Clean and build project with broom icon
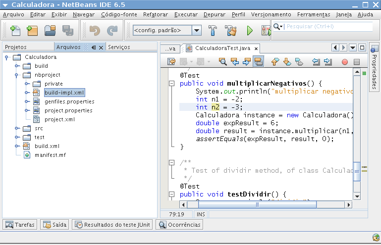The width and height of the screenshot is (381, 245). pos(230,31)
